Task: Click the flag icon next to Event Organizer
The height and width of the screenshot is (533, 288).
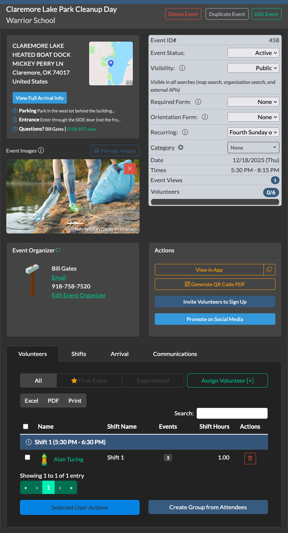Action: [58, 251]
